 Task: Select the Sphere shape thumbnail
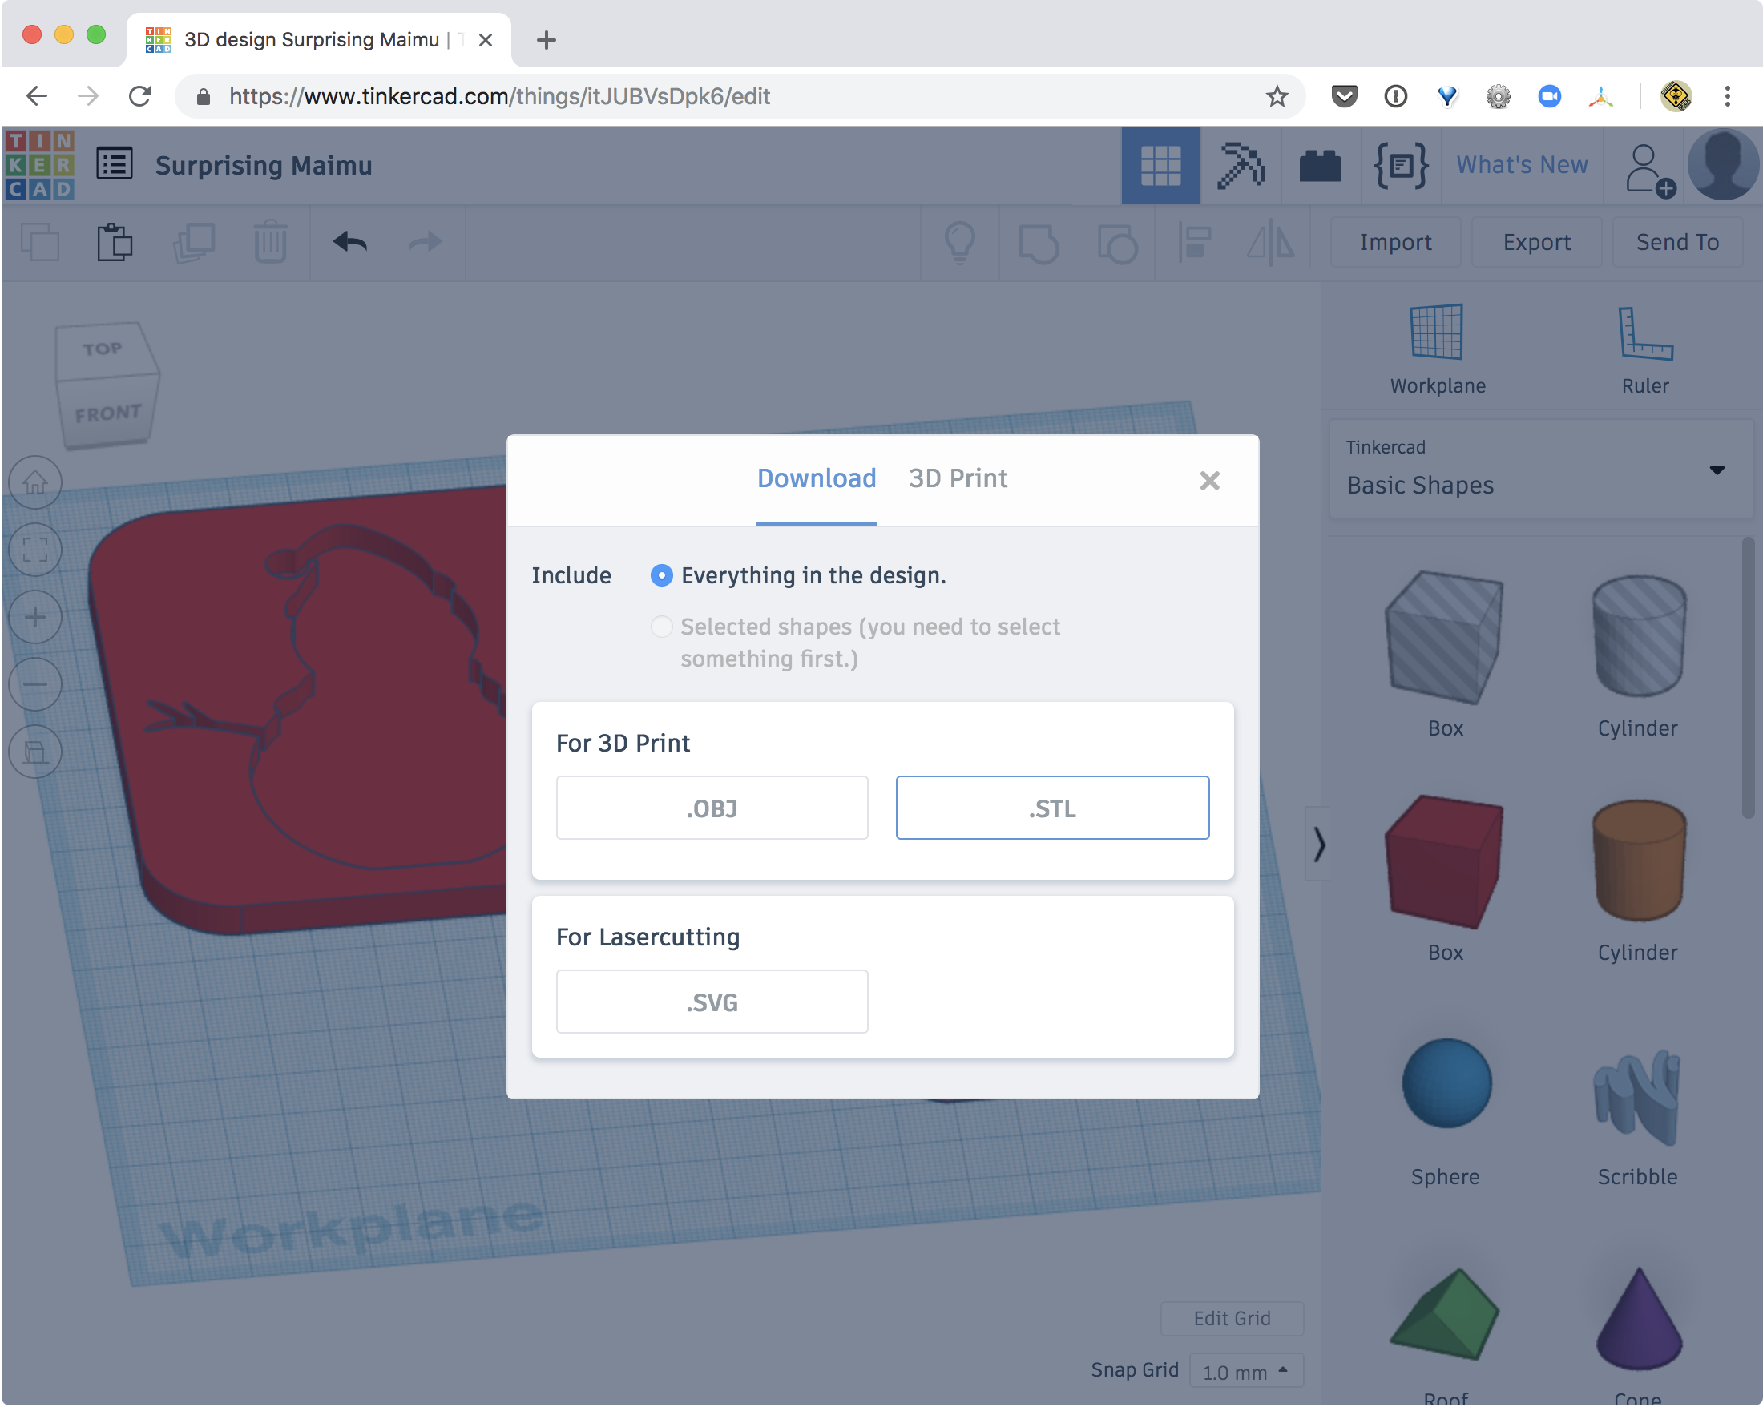click(x=1445, y=1083)
